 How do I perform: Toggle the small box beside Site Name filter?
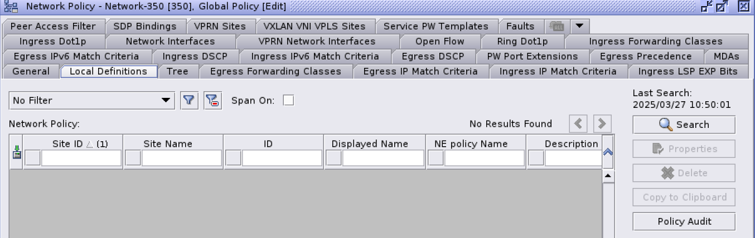pos(133,158)
